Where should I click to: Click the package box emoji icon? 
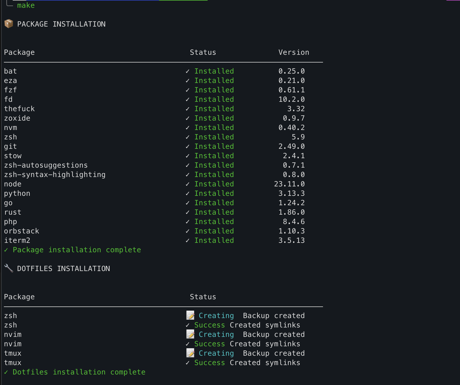tap(9, 24)
